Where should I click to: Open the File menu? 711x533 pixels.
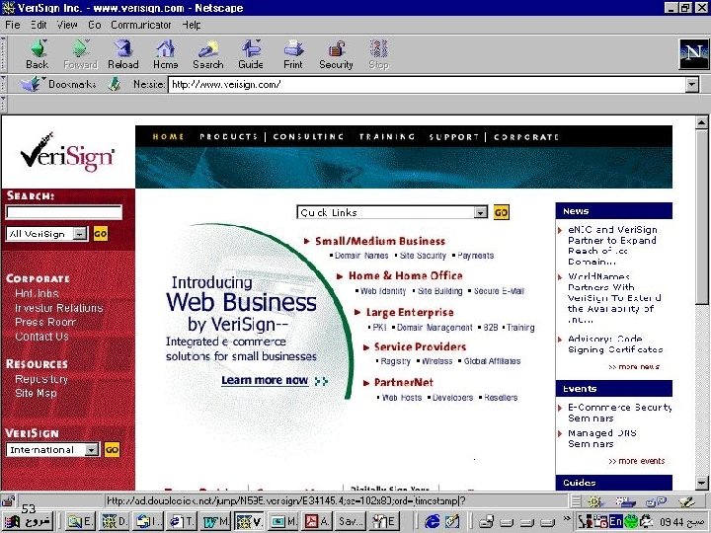pyautogui.click(x=12, y=25)
